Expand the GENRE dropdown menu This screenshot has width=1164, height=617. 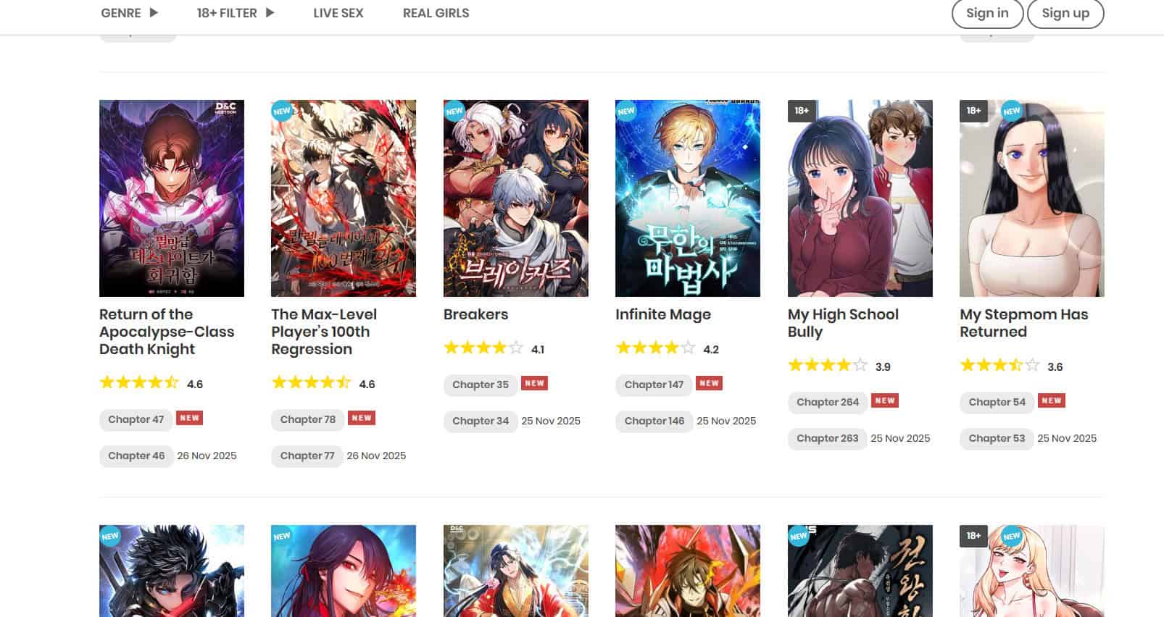130,13
